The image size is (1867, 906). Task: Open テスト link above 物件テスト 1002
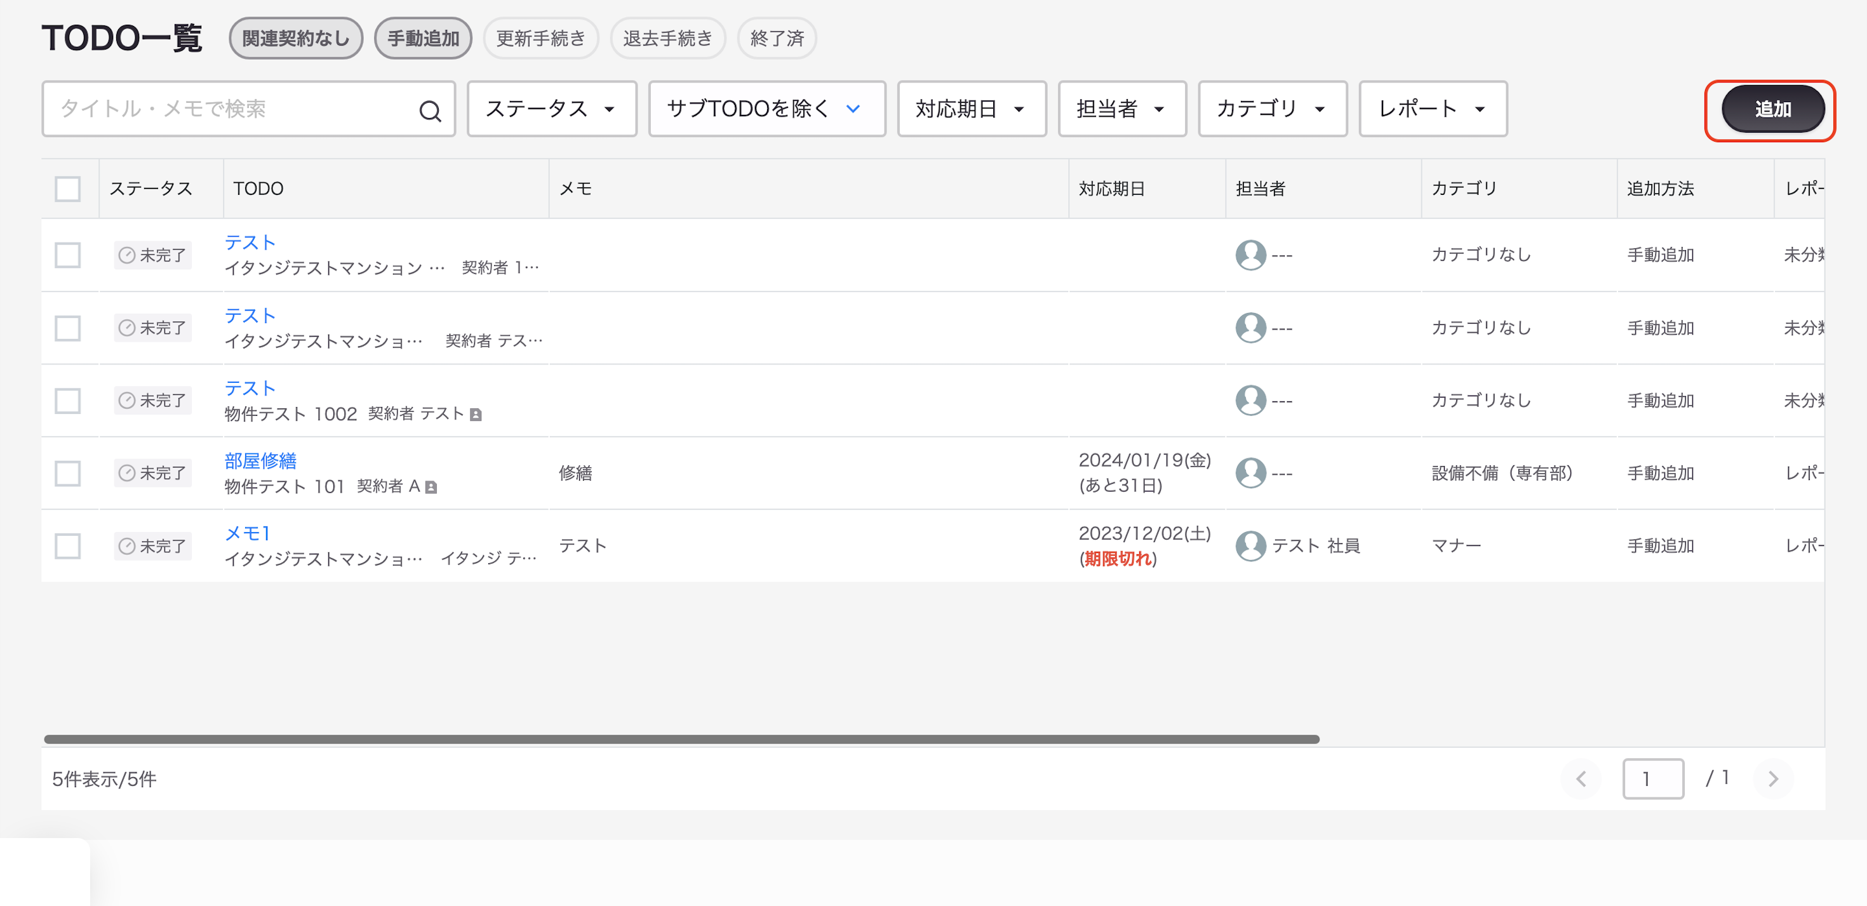(250, 389)
